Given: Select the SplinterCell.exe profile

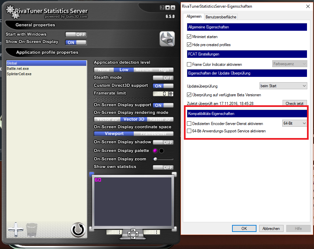Looking at the screenshot, I should (46, 74).
